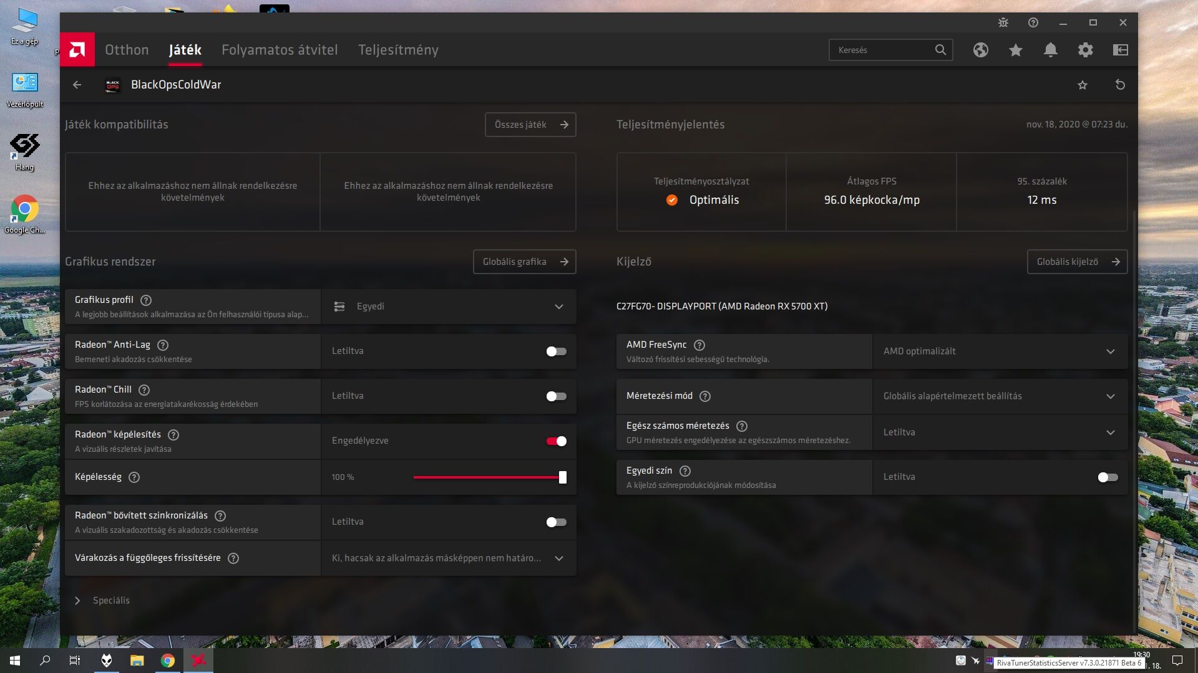Switch to Folyamatos átvitel tab
Screen dimensions: 1198x673
280,50
